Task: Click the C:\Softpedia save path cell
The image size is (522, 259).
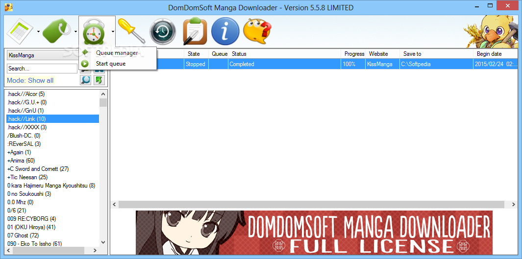Action: click(436, 64)
